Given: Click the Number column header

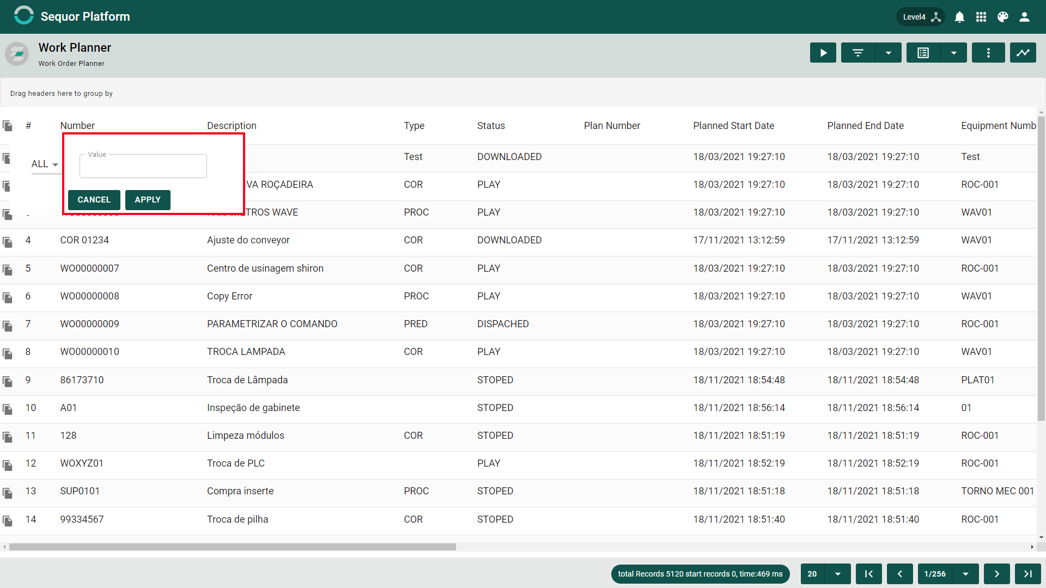Looking at the screenshot, I should pos(77,126).
